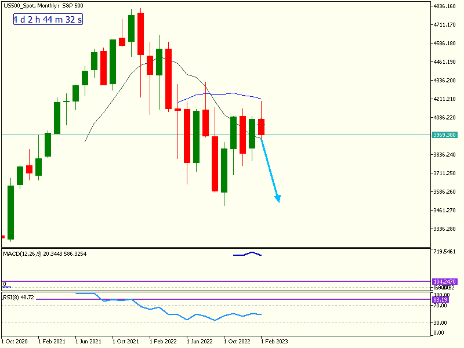Screen dimensions: 464x348
Task: Click the purple RSI level price tag
Action: 445,300
